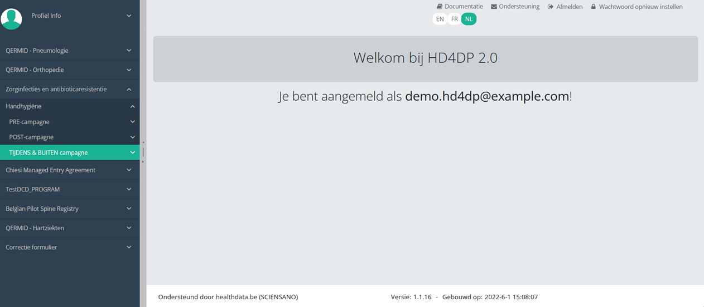Click the Afmelden sign-out icon
Image resolution: width=704 pixels, height=307 pixels.
(x=551, y=7)
